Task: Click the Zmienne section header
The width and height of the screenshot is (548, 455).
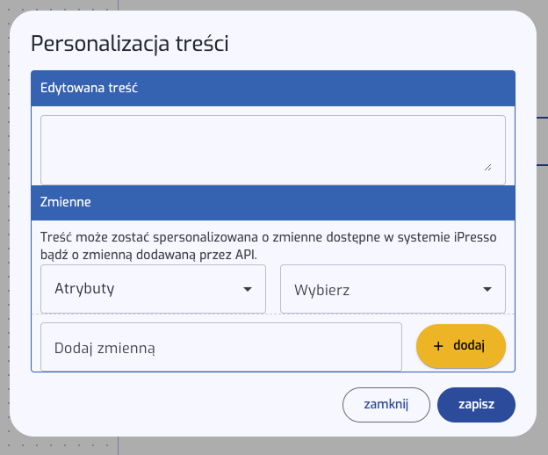Action: pyautogui.click(x=272, y=201)
